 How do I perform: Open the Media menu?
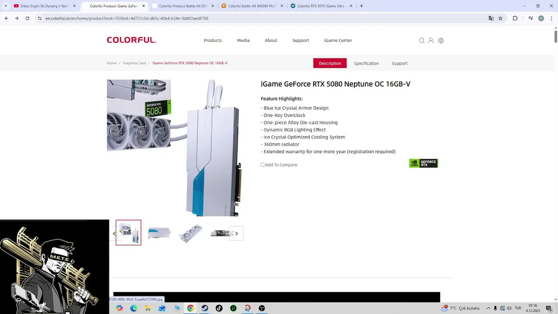pyautogui.click(x=243, y=40)
